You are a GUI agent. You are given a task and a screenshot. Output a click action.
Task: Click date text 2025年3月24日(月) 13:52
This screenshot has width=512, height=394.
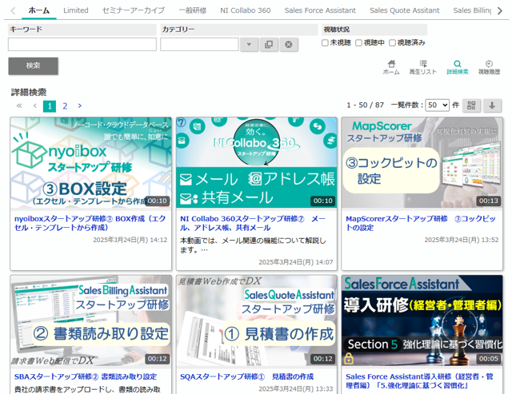[462, 240]
